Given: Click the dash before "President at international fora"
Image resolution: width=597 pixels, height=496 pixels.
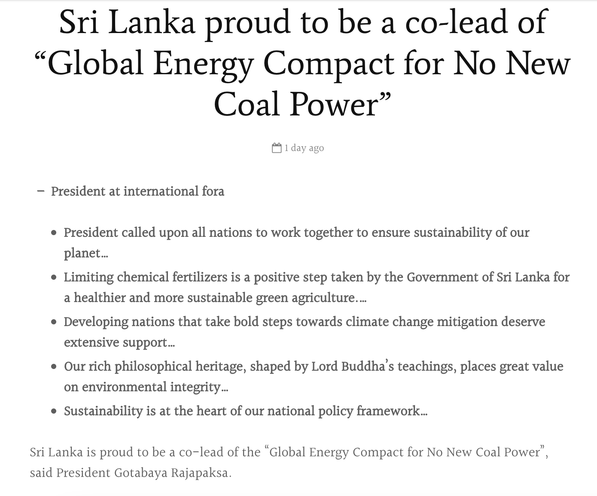Looking at the screenshot, I should [x=41, y=191].
